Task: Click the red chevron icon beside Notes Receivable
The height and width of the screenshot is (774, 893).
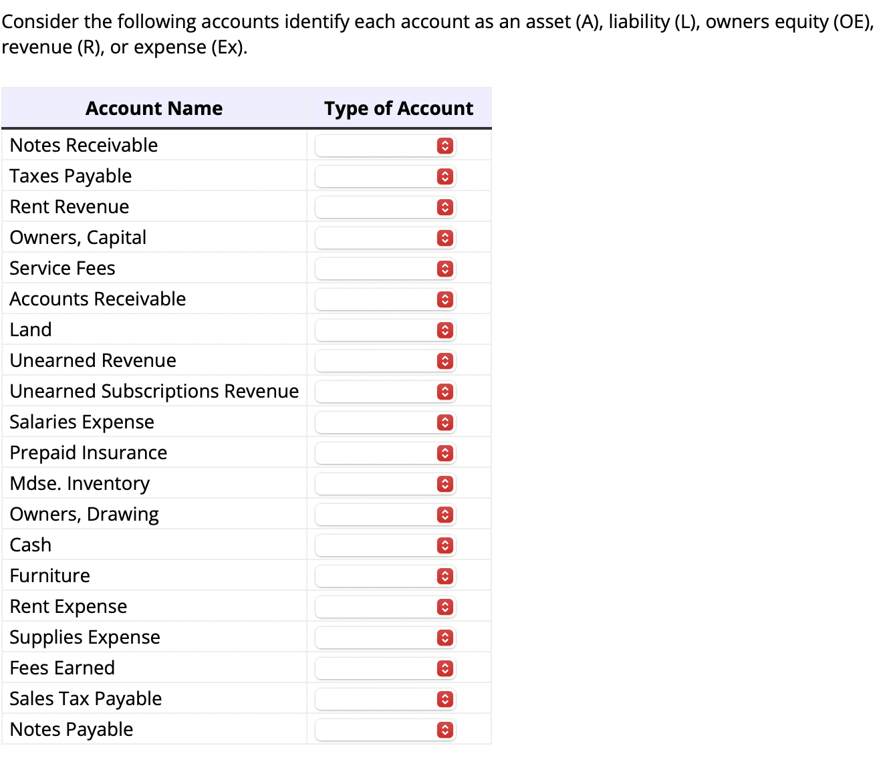Action: click(445, 146)
